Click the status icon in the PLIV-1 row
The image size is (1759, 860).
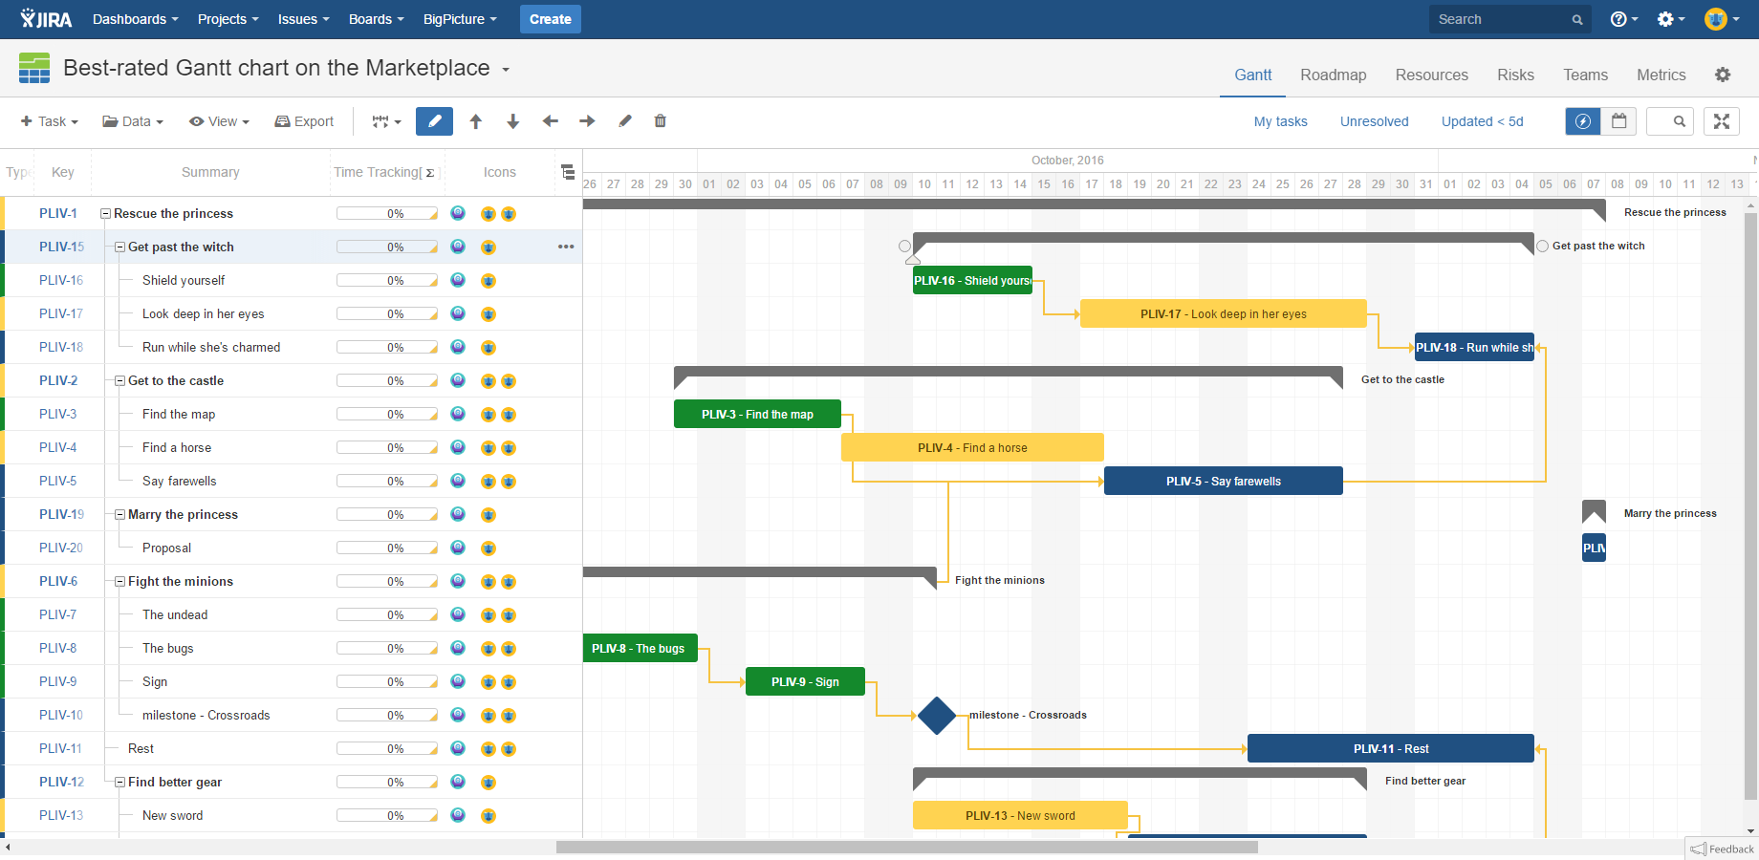click(x=458, y=213)
